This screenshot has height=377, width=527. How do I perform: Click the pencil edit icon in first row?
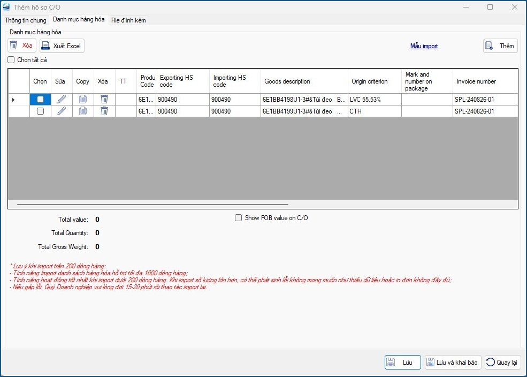(x=62, y=99)
